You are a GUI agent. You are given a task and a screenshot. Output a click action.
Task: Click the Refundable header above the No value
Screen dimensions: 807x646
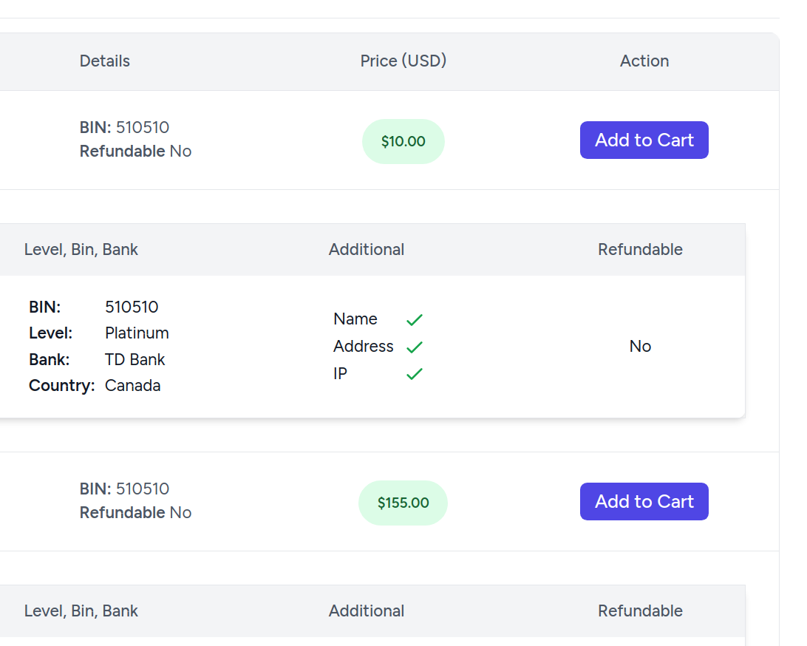[x=640, y=250]
